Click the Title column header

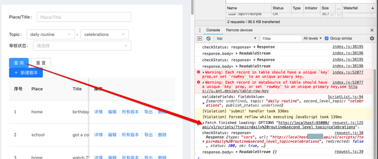pos(77,89)
